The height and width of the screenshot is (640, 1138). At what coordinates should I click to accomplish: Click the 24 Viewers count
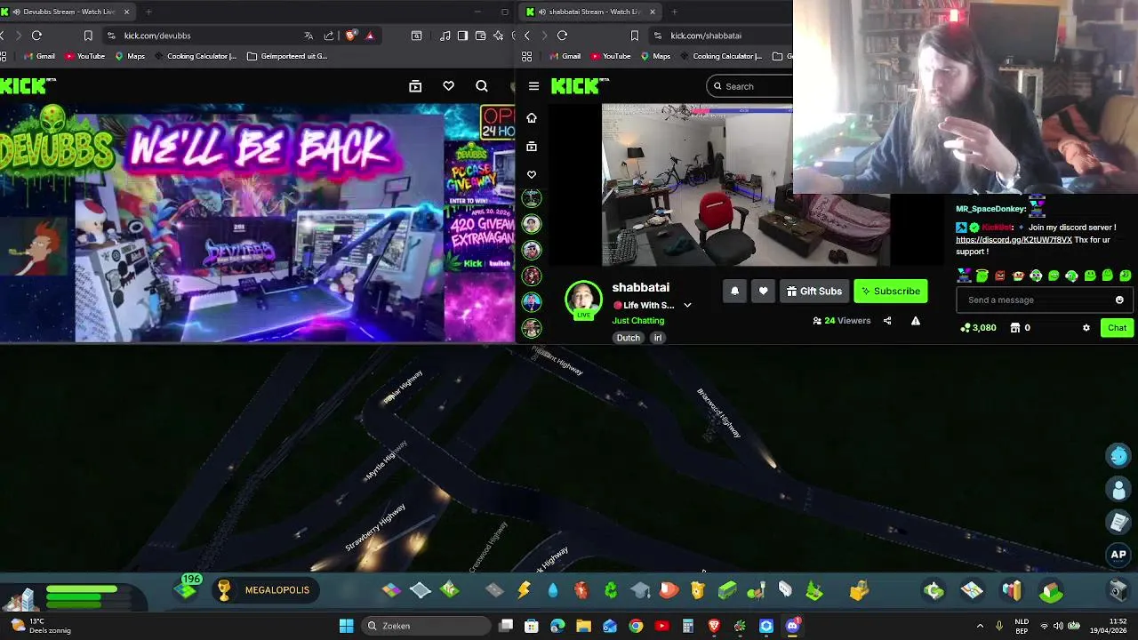841,321
